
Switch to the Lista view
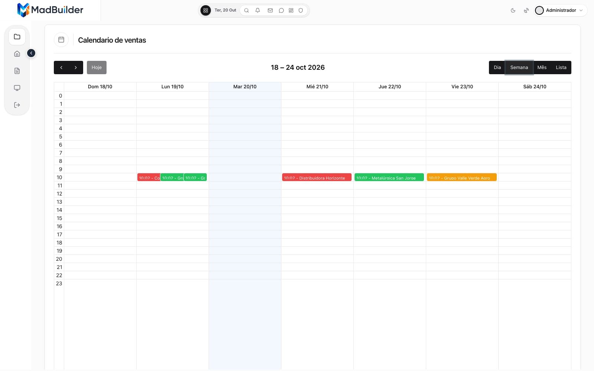(x=561, y=68)
